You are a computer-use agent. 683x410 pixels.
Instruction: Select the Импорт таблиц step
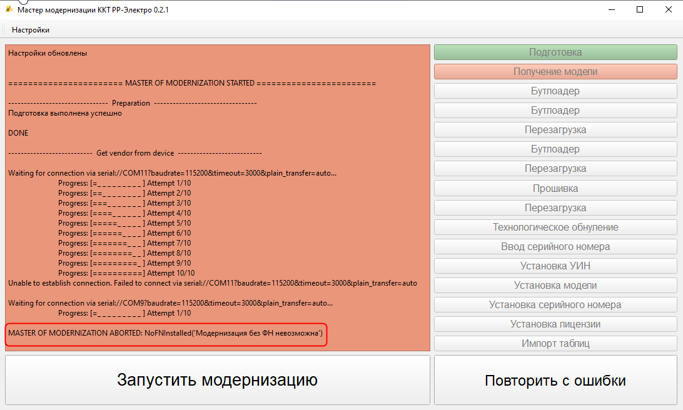(x=555, y=343)
